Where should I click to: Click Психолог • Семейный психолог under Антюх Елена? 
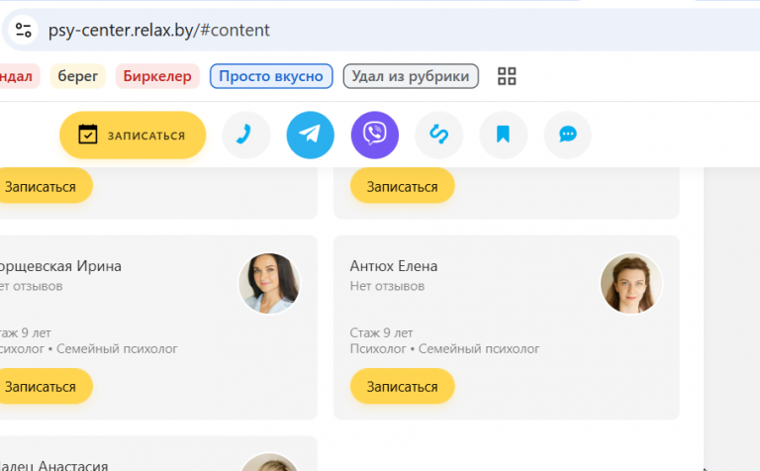444,349
